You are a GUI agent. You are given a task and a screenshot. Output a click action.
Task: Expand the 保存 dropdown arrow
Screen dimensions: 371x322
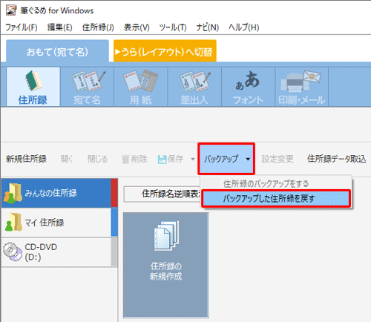coord(193,159)
